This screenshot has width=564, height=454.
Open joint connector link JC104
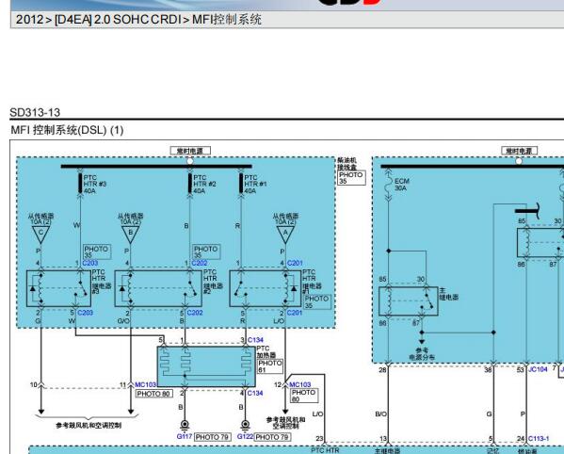coord(538,369)
